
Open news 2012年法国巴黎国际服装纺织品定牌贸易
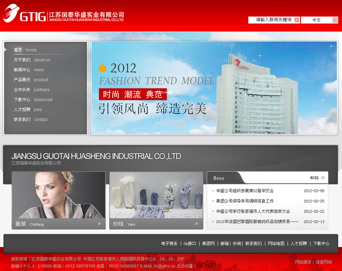tap(257, 222)
